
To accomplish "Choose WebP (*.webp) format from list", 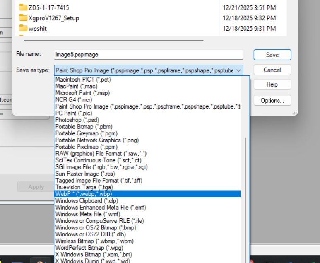I will coord(84,194).
